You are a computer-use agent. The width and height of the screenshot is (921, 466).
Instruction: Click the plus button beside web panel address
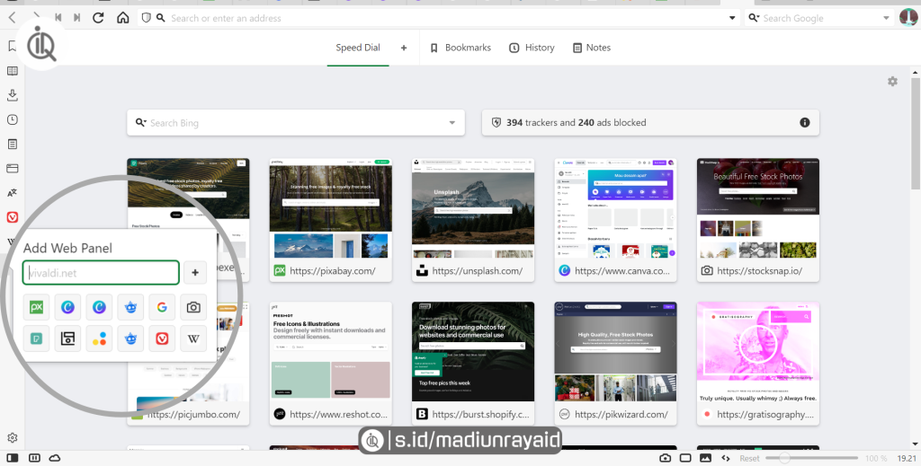click(195, 272)
